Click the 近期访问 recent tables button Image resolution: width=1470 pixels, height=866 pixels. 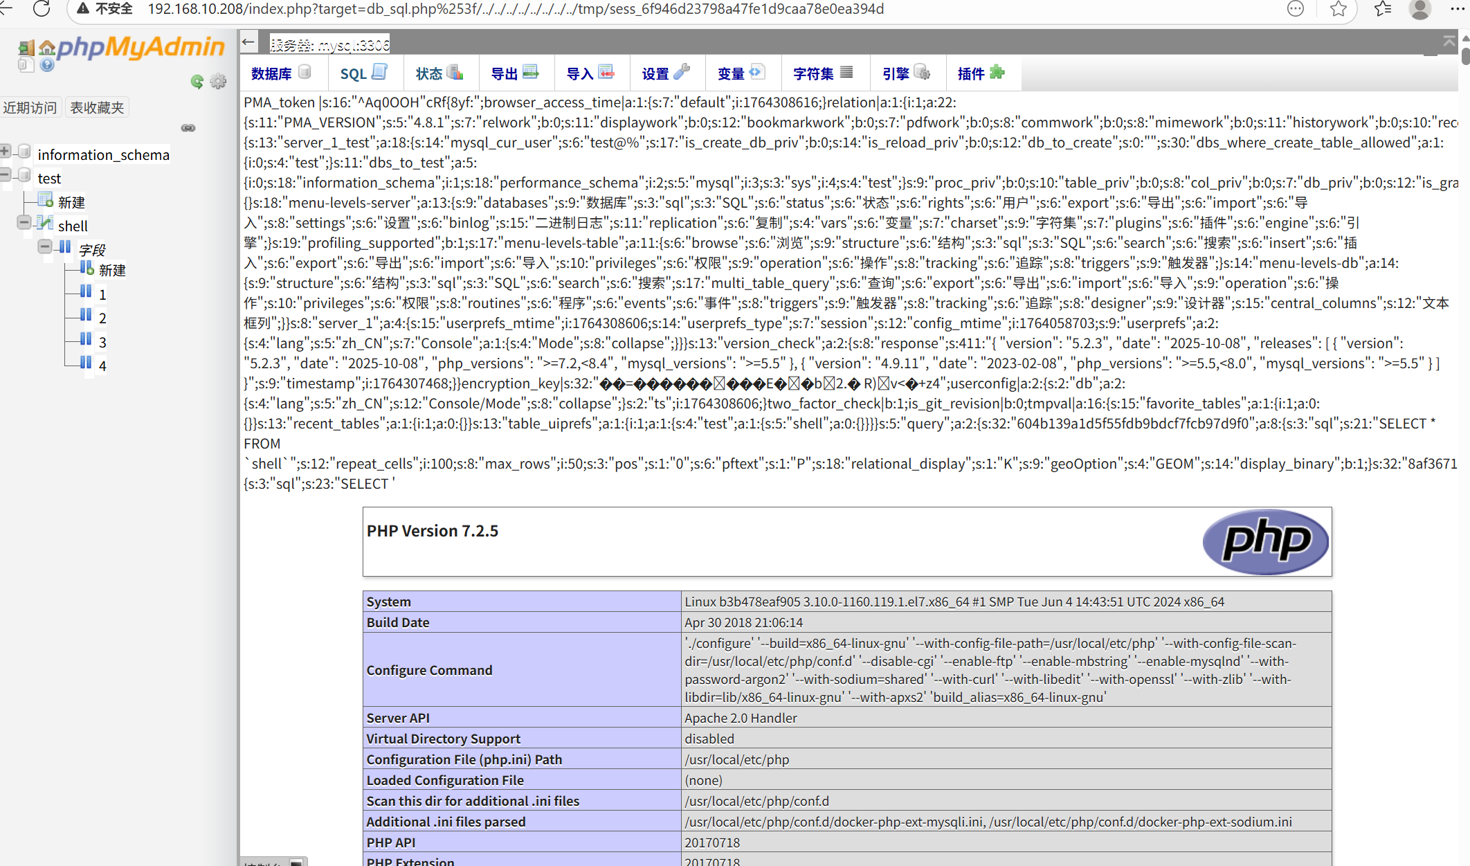(30, 107)
